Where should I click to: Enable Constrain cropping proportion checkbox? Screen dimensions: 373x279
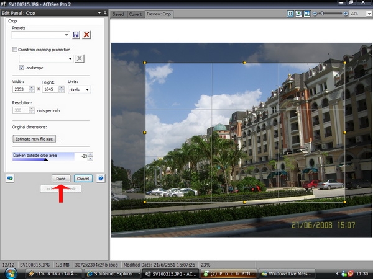(16, 50)
